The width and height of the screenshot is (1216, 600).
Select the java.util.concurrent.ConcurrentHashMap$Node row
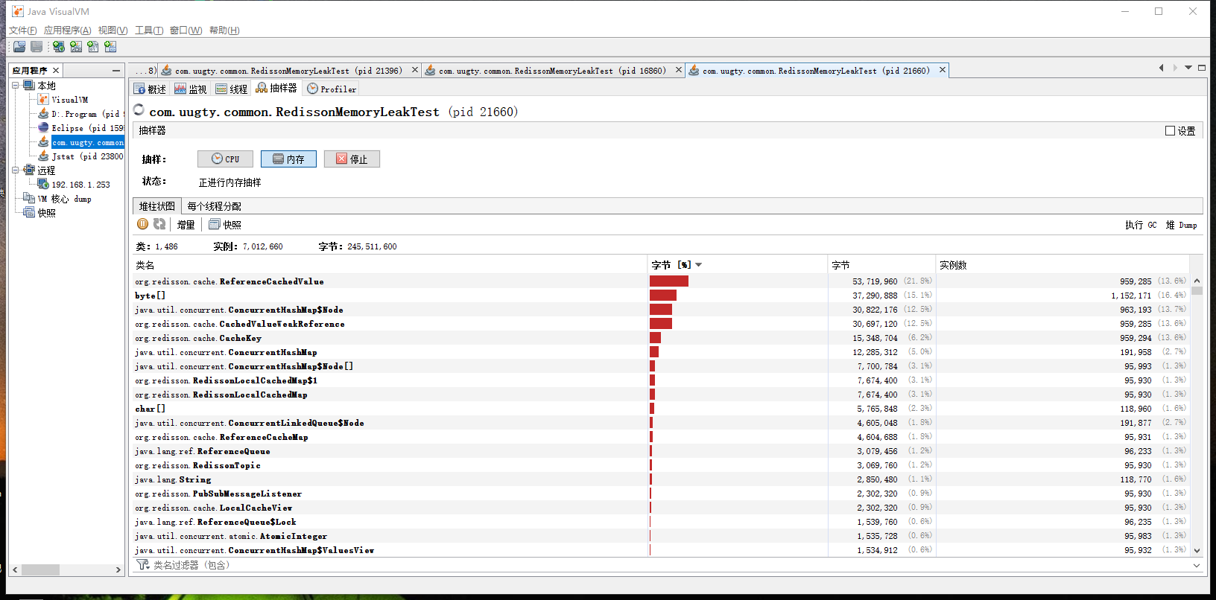tap(661, 310)
